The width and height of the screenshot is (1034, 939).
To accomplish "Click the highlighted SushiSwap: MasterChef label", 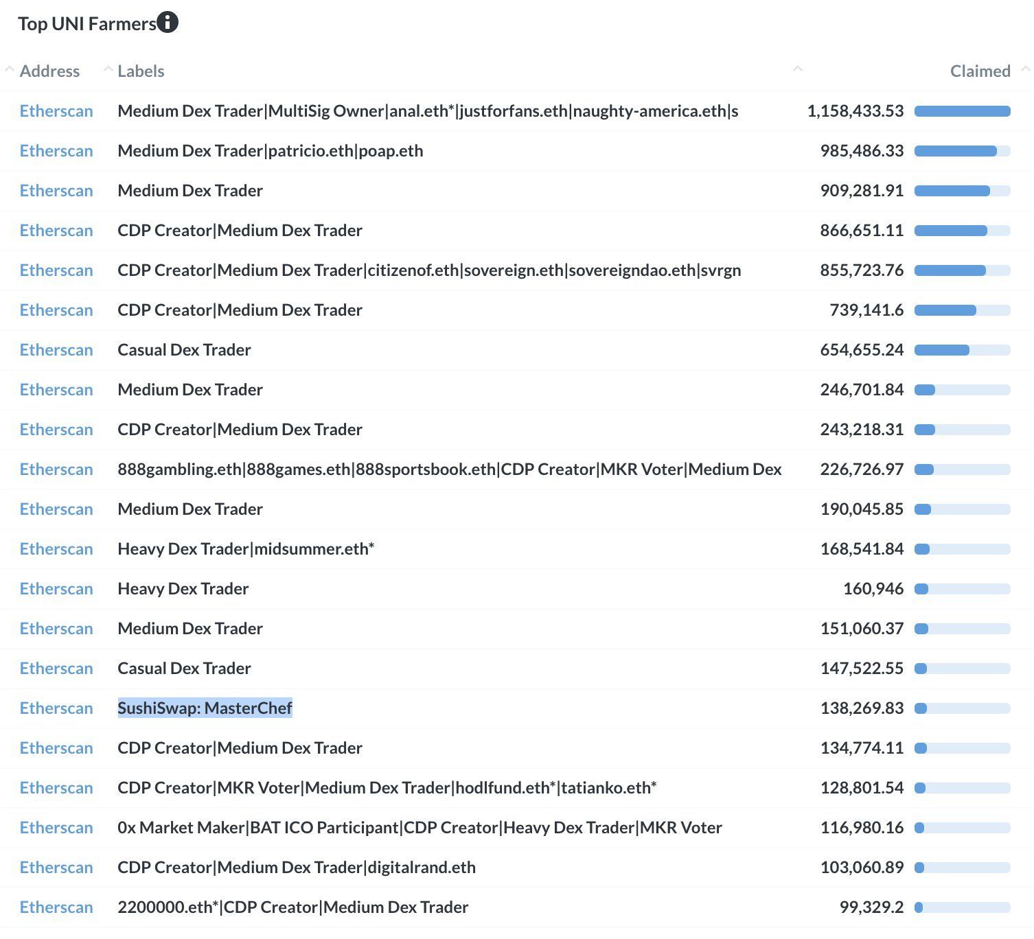I will [205, 708].
